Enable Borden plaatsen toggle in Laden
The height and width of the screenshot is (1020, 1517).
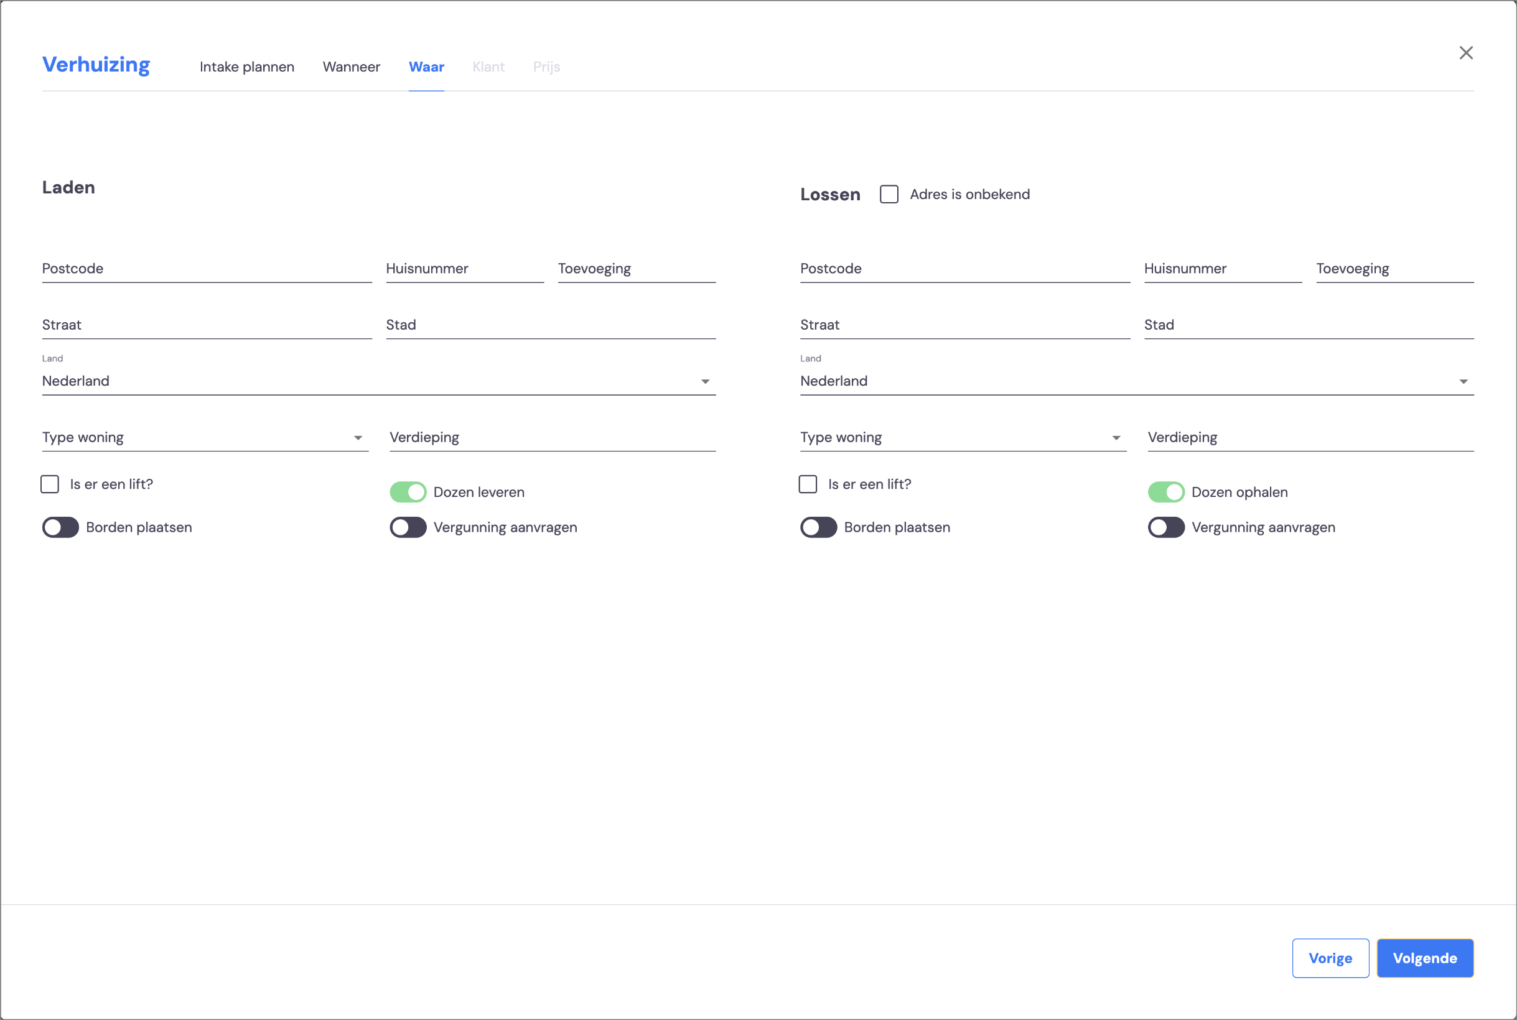point(60,527)
